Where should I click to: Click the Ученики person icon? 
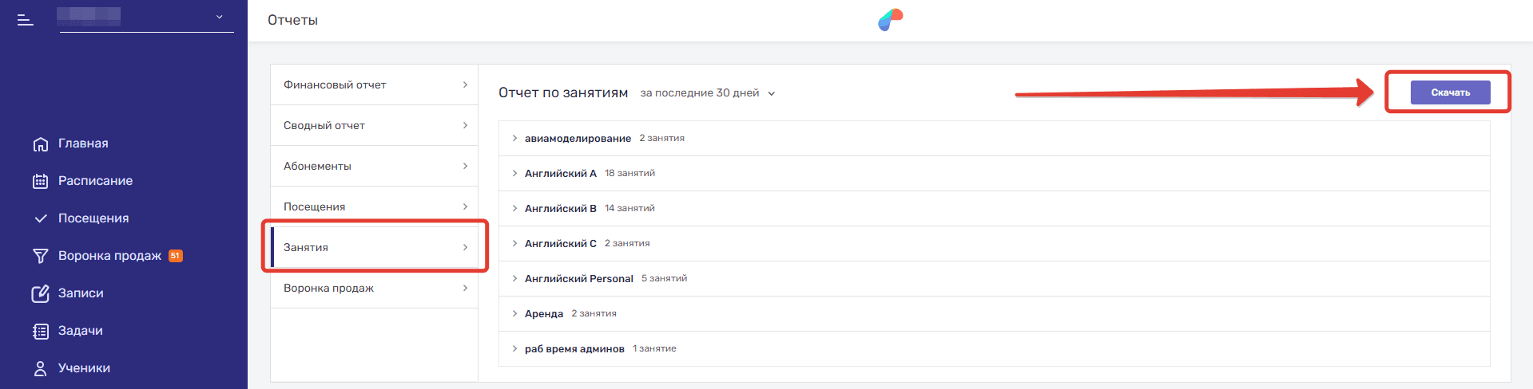[40, 368]
